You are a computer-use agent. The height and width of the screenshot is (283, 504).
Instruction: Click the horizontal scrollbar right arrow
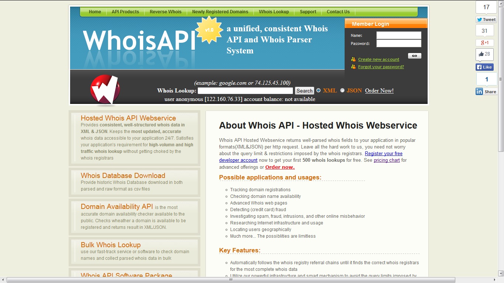495,280
